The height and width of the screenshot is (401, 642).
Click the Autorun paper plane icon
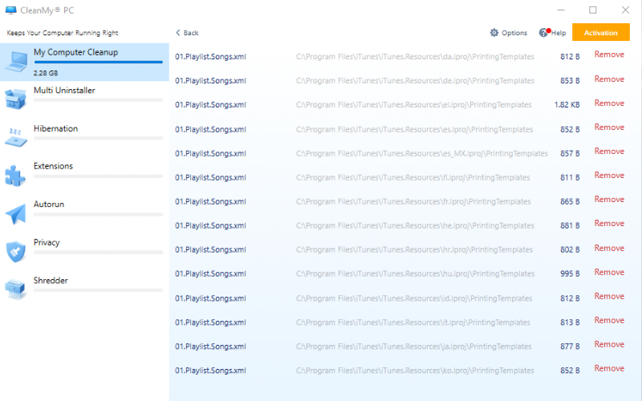16,213
